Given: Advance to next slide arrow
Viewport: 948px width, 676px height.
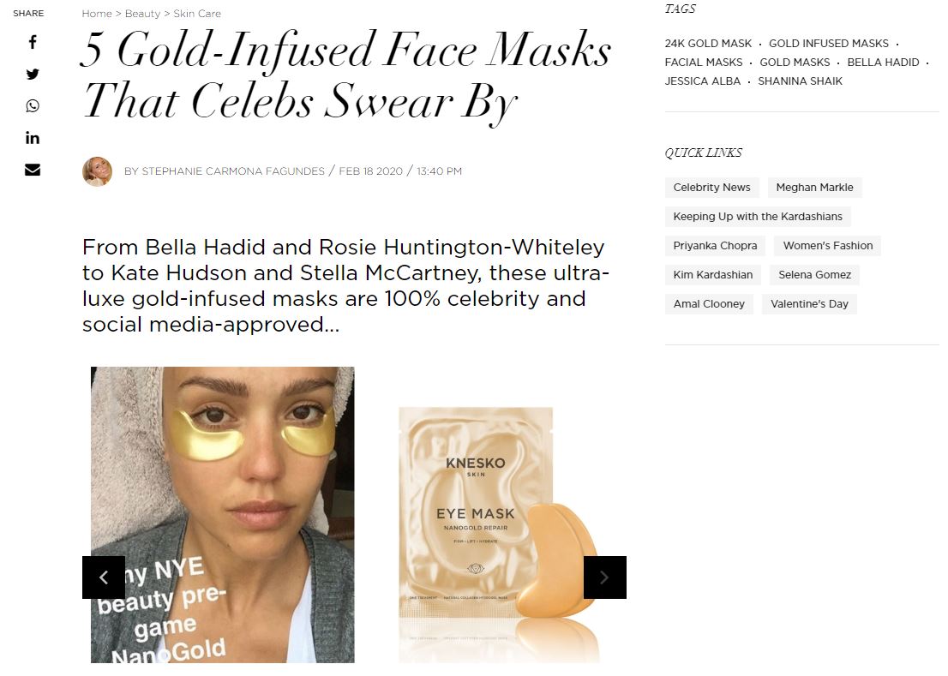Looking at the screenshot, I should tap(604, 577).
